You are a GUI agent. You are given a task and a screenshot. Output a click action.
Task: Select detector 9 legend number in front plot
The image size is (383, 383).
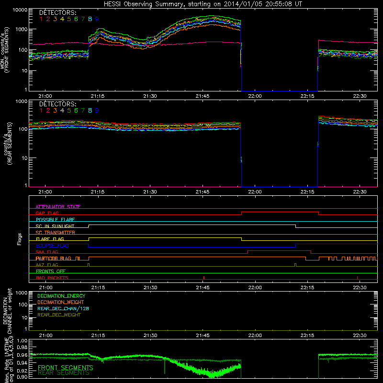(97, 19)
